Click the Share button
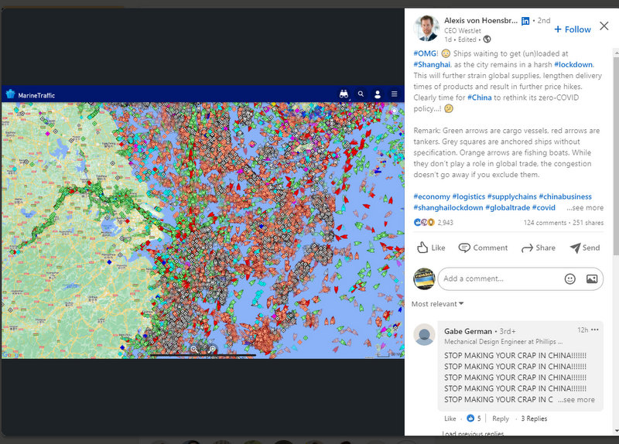Screen dimensions: 619x444 click(538, 248)
